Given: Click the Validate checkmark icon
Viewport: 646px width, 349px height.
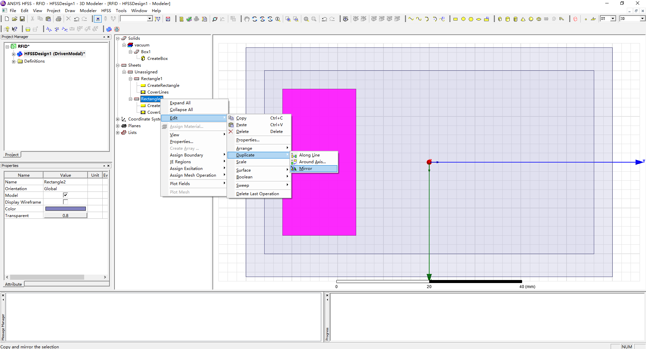Looking at the screenshot, I should [x=189, y=19].
